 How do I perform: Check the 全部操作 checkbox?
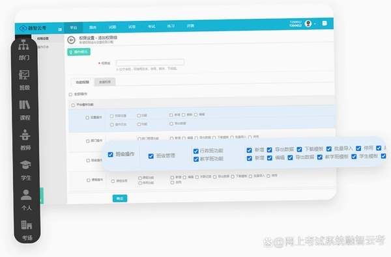pos(70,94)
